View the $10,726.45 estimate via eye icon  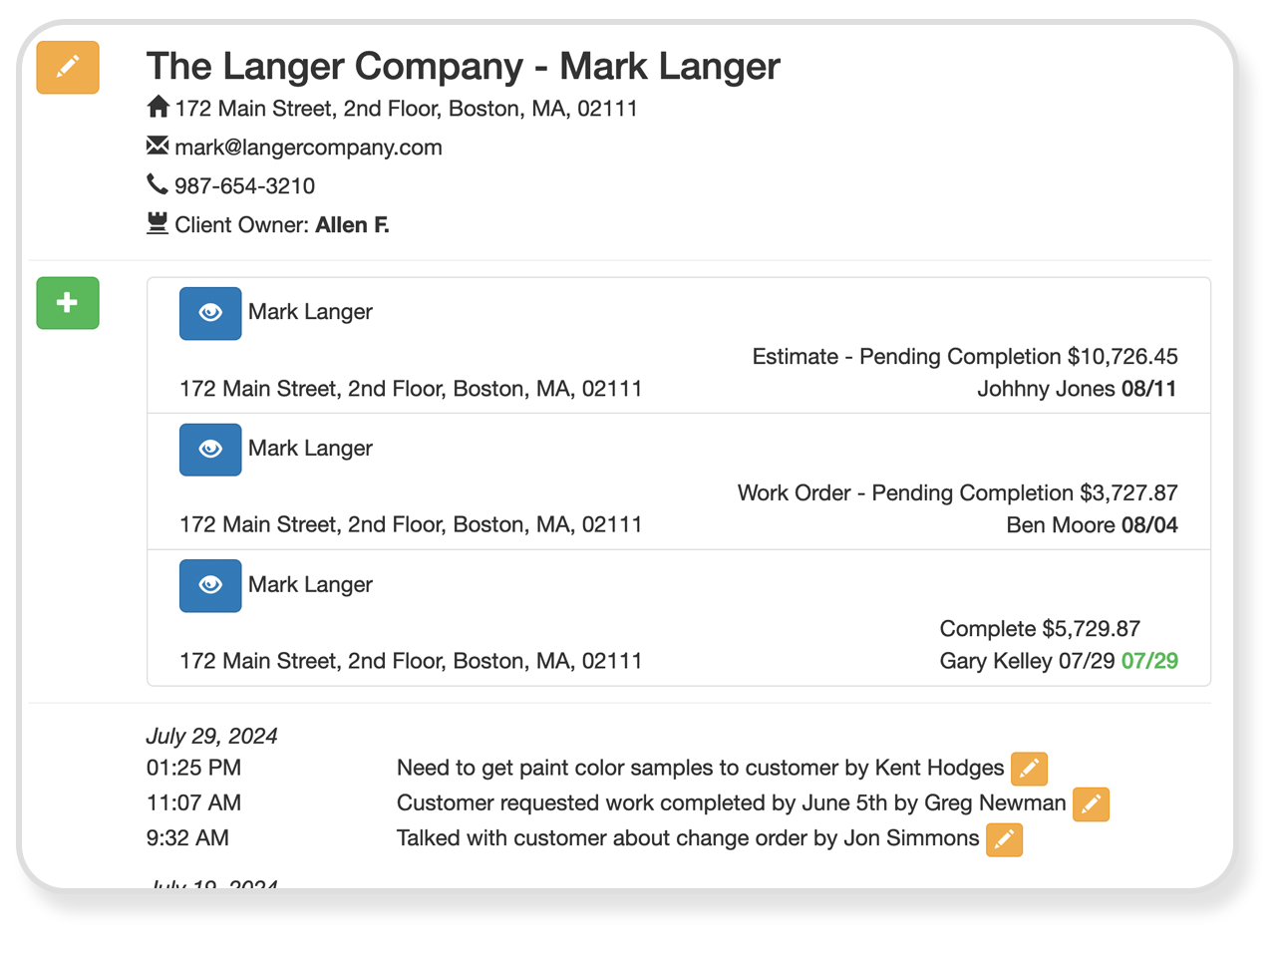coord(210,313)
